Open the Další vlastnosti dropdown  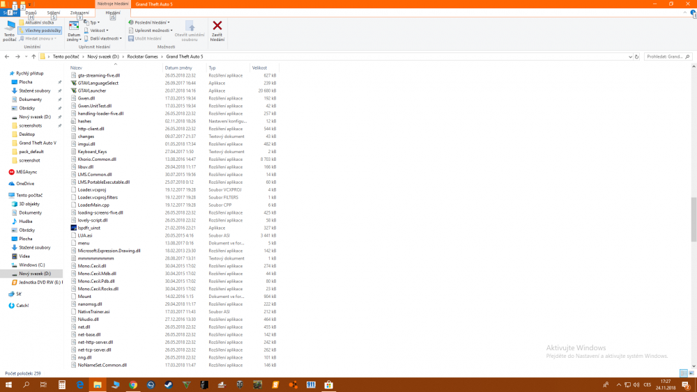[102, 38]
